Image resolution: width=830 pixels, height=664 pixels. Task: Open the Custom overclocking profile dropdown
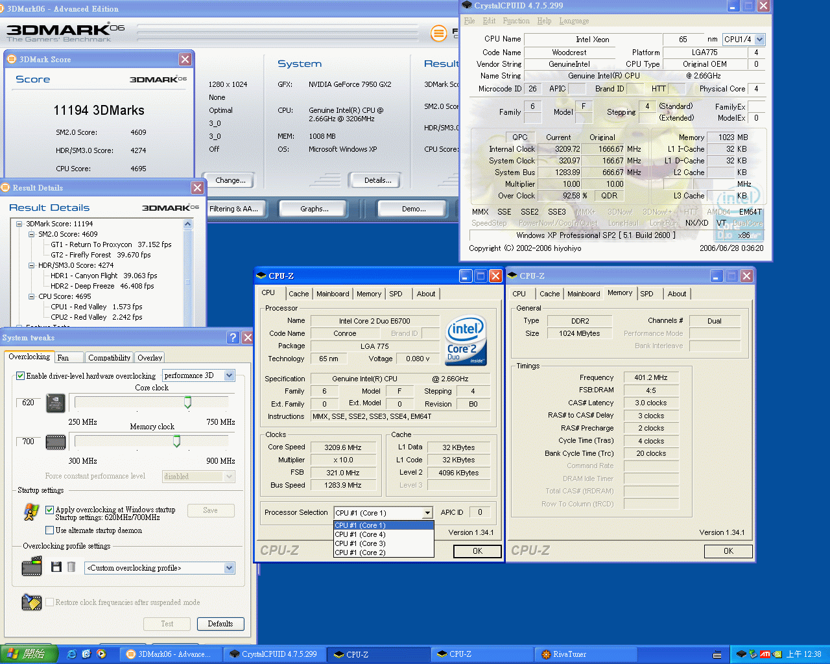click(x=229, y=568)
